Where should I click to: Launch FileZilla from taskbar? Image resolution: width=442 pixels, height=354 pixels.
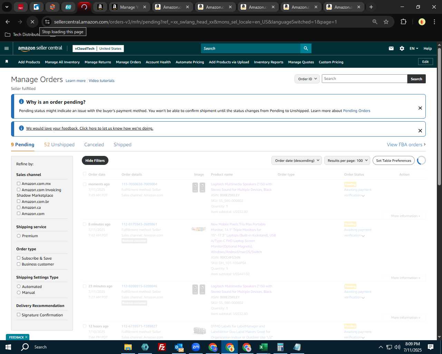pyautogui.click(x=162, y=347)
